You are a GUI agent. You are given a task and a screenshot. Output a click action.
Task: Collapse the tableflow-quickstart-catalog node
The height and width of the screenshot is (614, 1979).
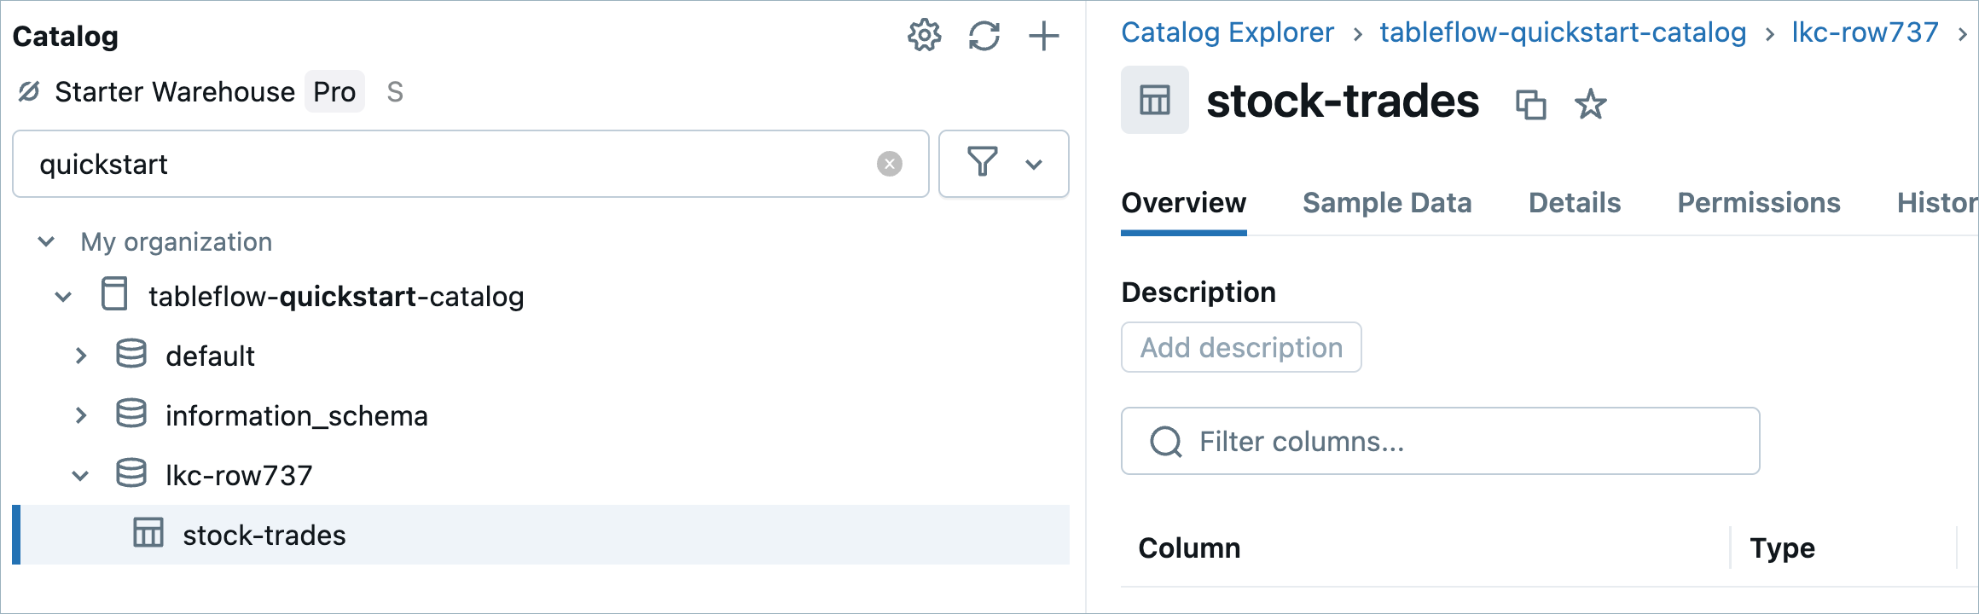[63, 297]
